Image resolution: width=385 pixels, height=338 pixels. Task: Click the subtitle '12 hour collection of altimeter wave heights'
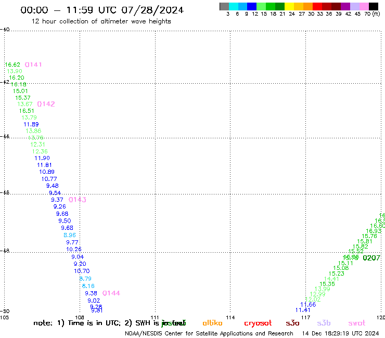coord(101,21)
